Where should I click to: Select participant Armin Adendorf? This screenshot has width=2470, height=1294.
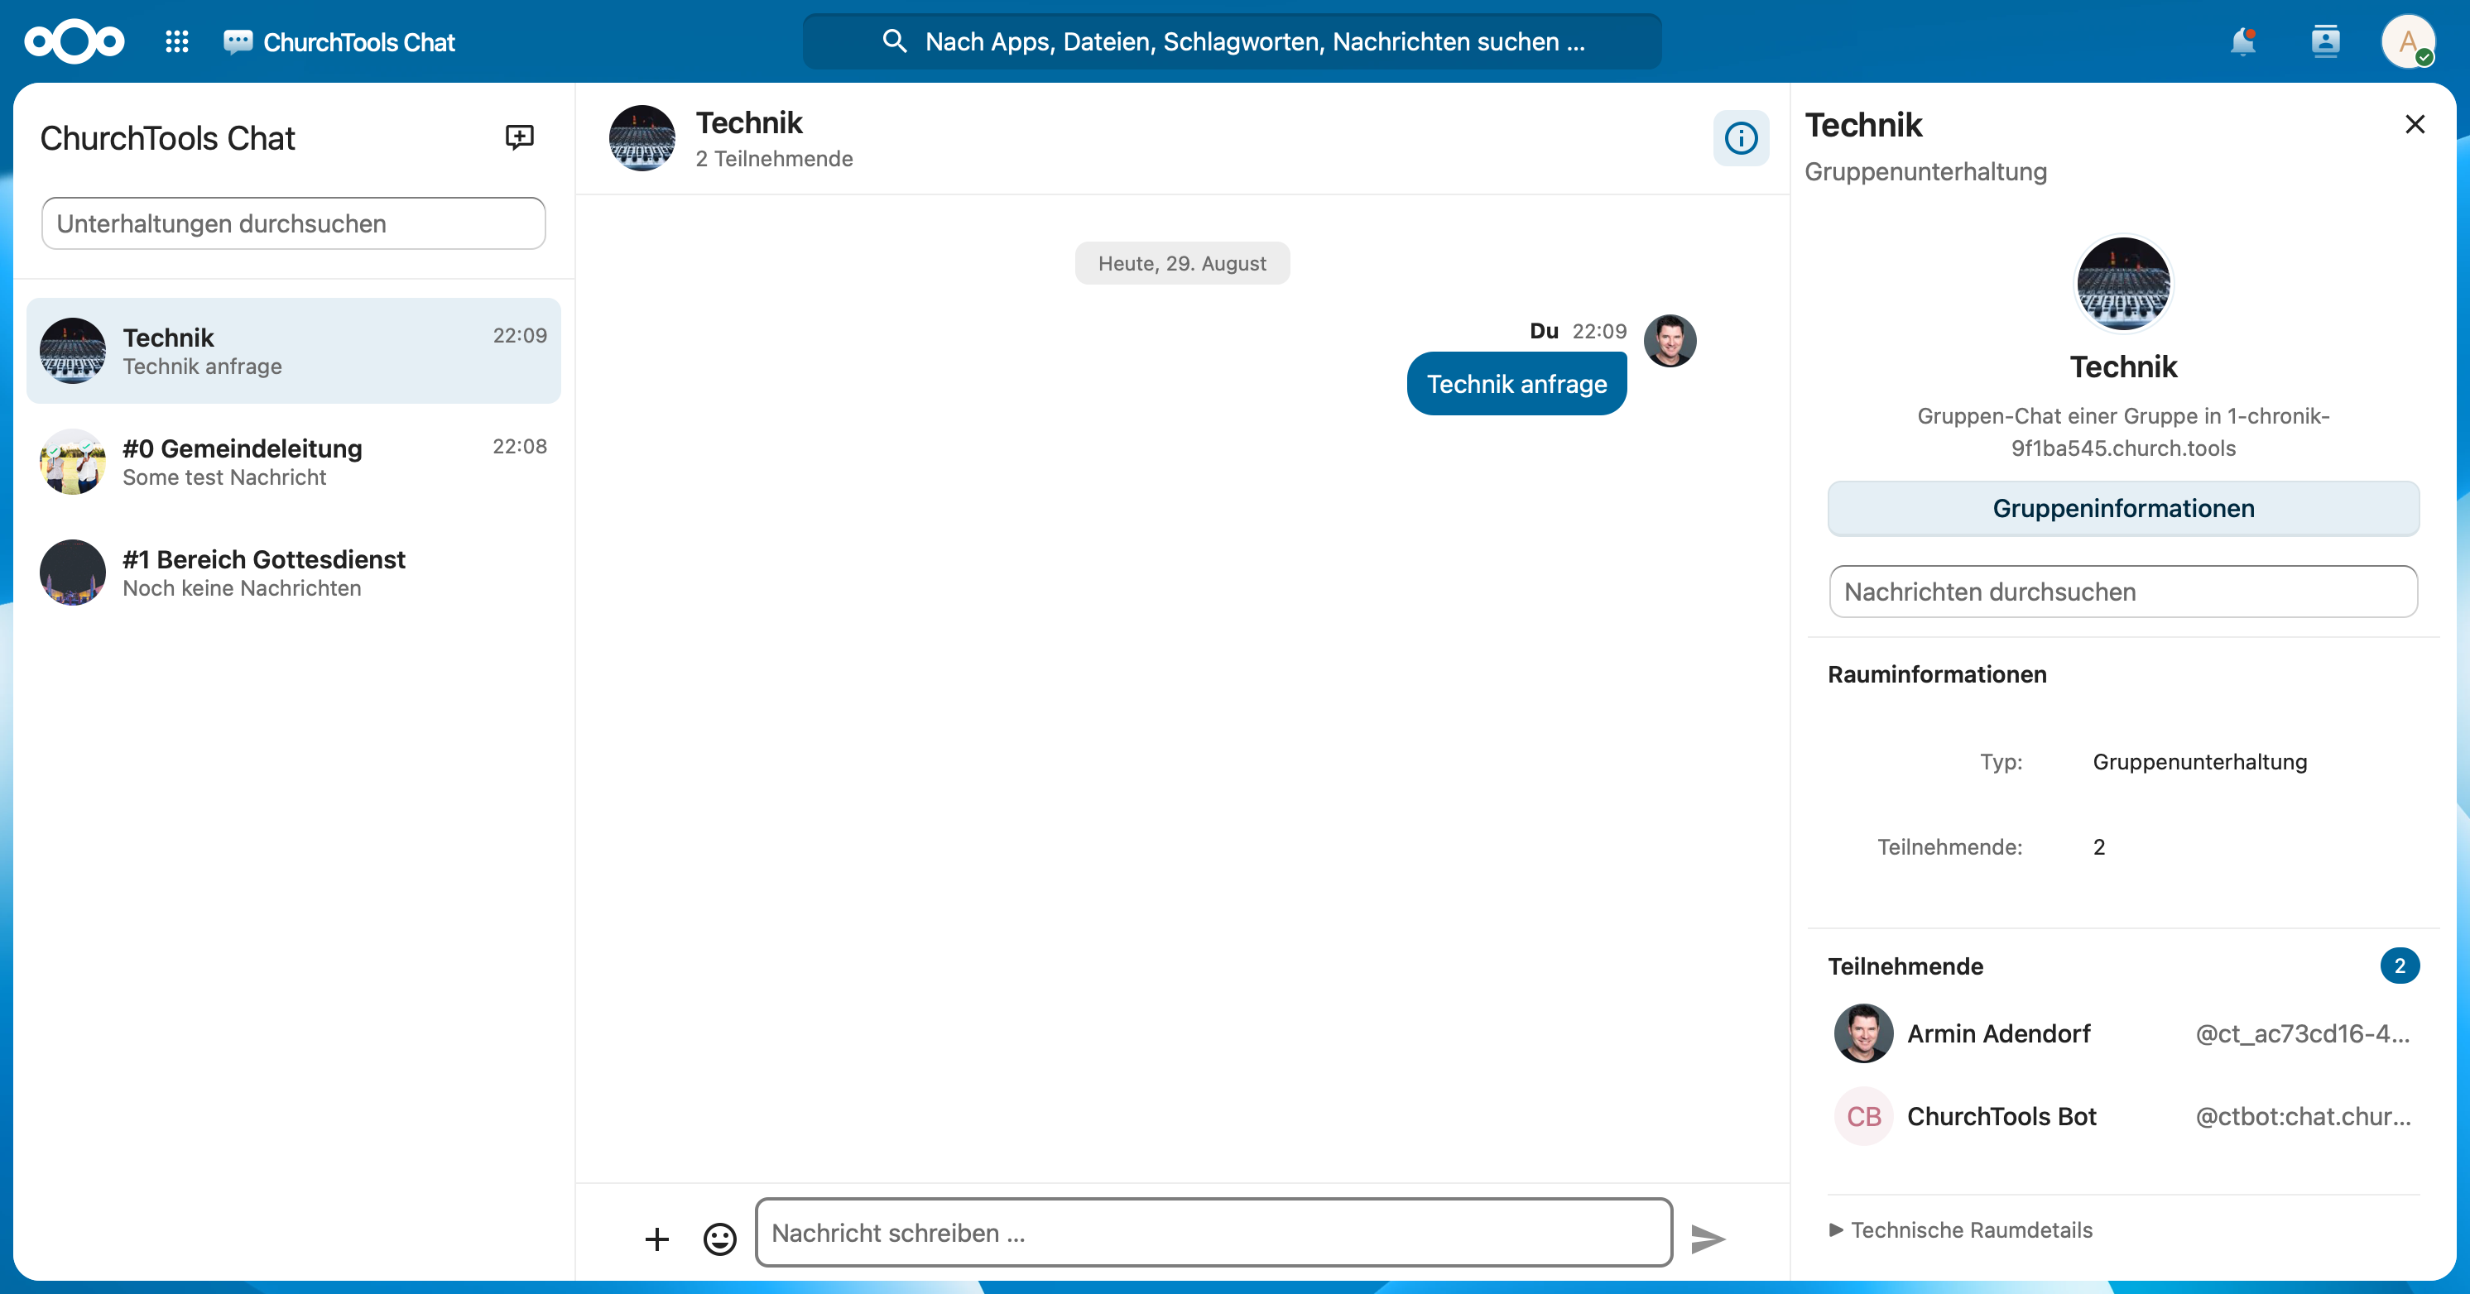tap(2123, 1033)
